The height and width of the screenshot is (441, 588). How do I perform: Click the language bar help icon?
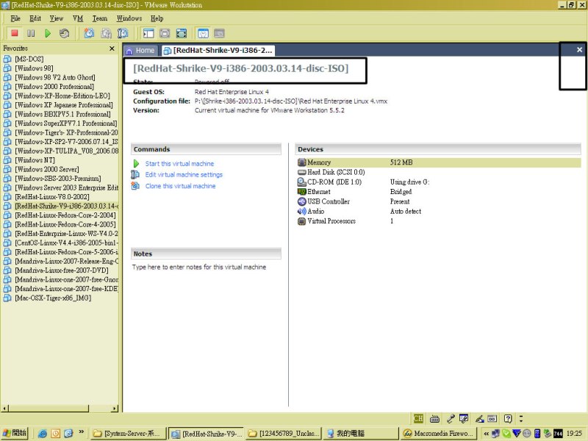(x=508, y=418)
